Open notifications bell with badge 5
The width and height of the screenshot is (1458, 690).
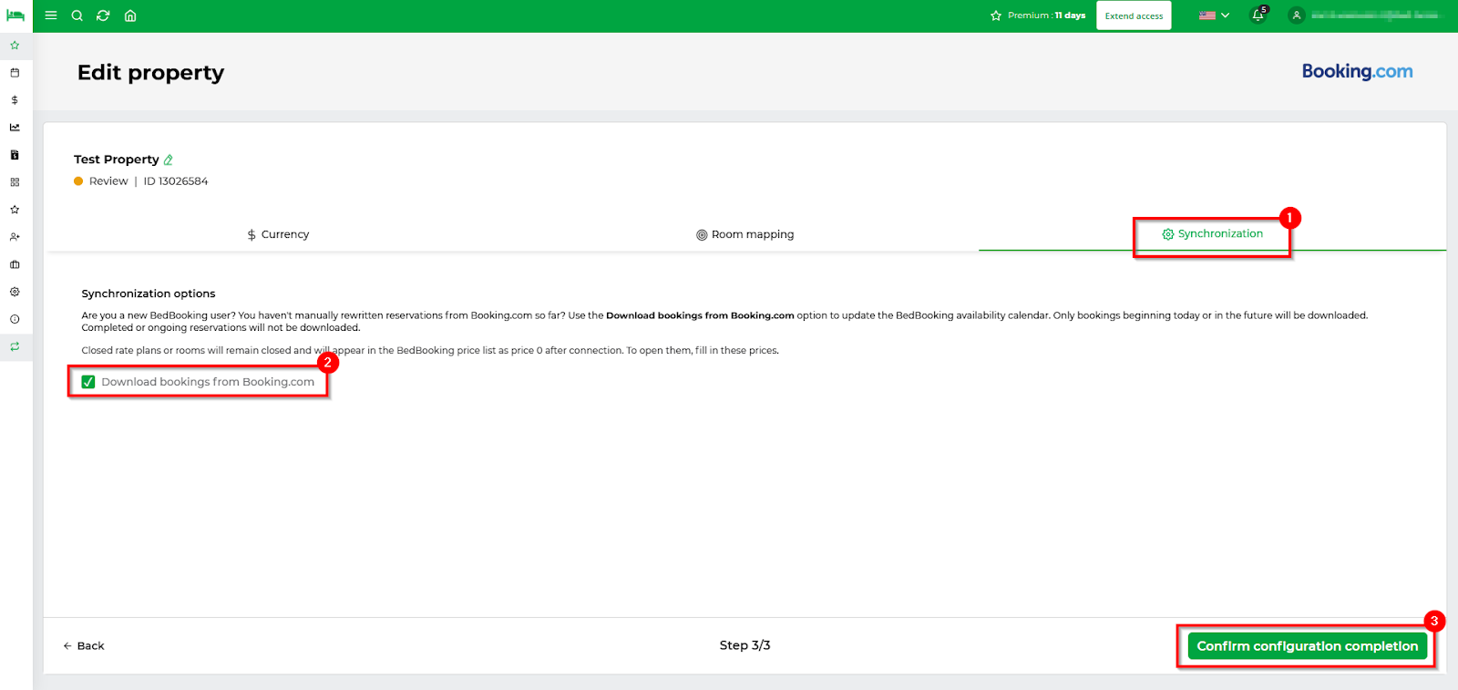[1258, 15]
